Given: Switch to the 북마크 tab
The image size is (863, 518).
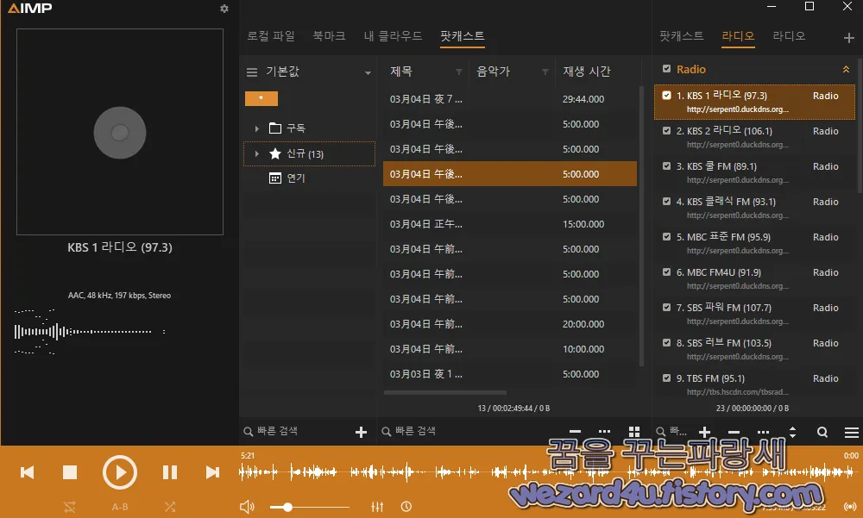Looking at the screenshot, I should [x=328, y=36].
